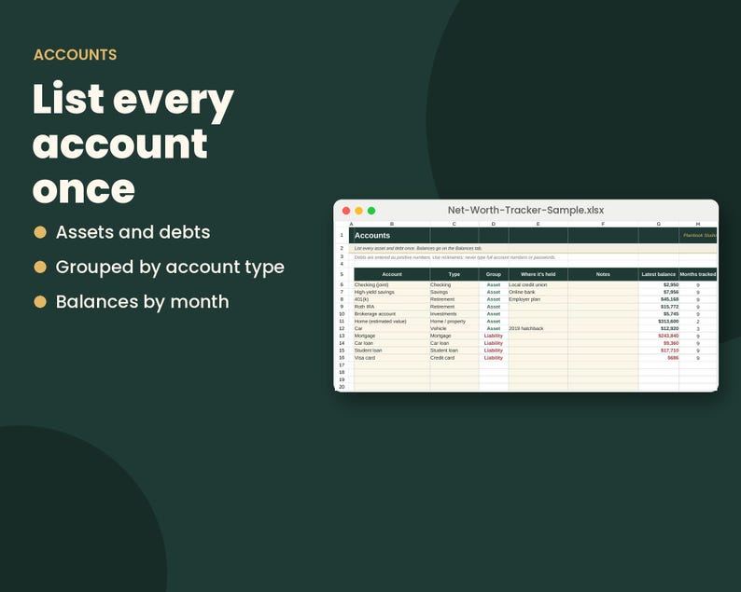Screen dimensions: 741x592
Task: Select the Home / property type cell
Action: pos(454,322)
